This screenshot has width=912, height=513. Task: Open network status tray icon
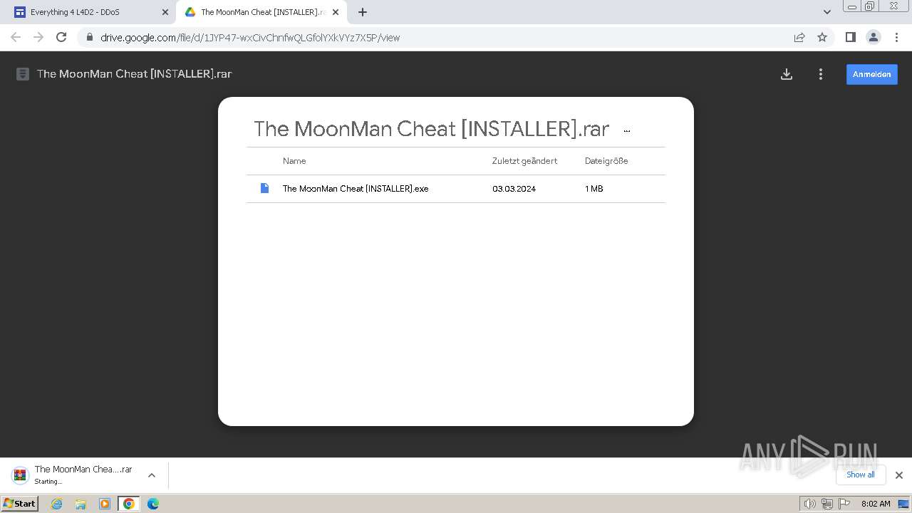tap(826, 504)
